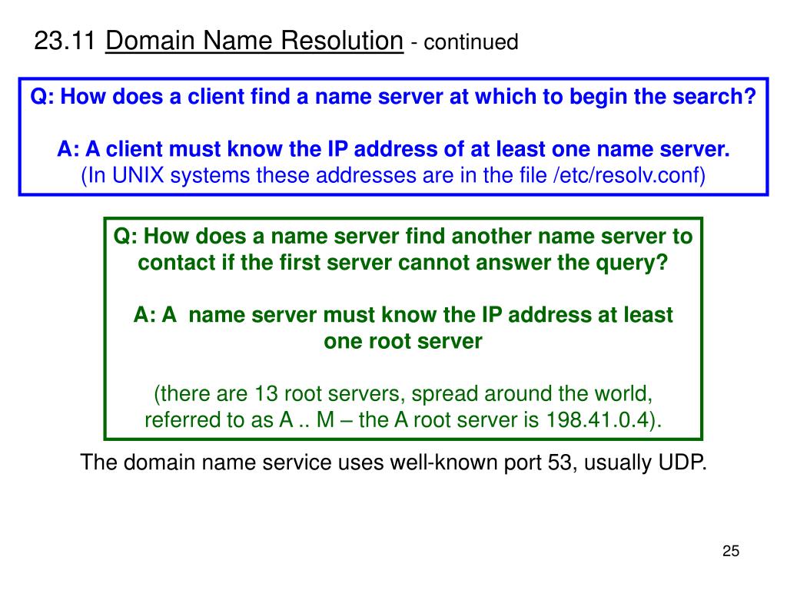This screenshot has width=787, height=590.
Task: Select the blue question about client finding name server
Action: tap(393, 96)
